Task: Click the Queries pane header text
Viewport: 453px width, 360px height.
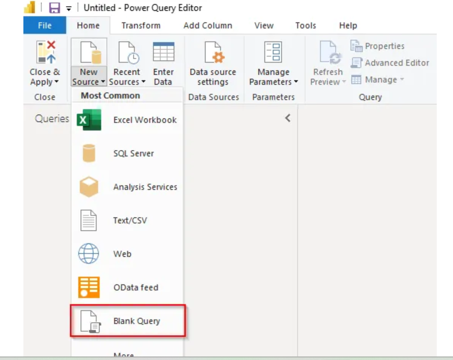Action: click(52, 118)
